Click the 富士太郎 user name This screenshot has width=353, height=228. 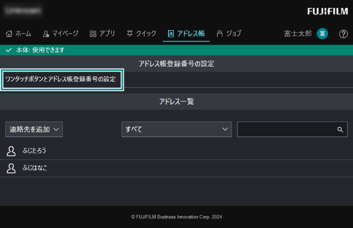[298, 34]
